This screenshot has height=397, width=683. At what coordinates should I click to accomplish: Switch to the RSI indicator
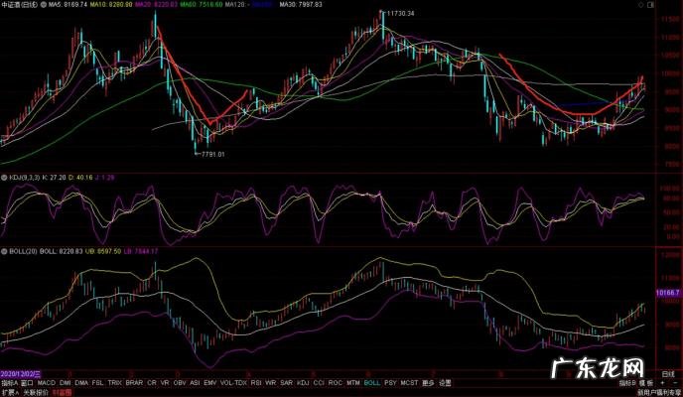(x=256, y=382)
